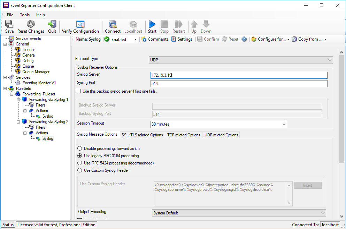Open the Enabled state dropdown arrow
The width and height of the screenshot is (346, 229).
[136, 39]
